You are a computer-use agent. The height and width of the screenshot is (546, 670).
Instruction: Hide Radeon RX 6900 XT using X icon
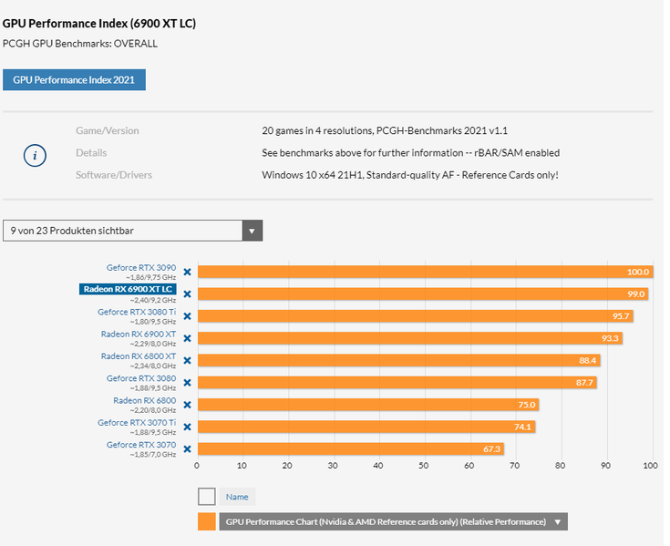click(187, 338)
